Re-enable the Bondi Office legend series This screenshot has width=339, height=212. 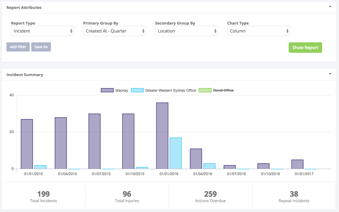(x=223, y=91)
